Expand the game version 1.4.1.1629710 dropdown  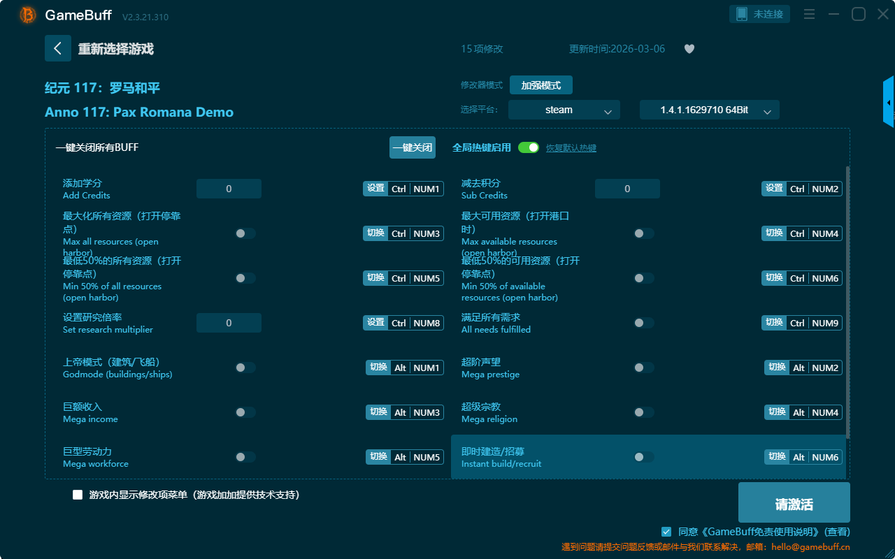click(x=709, y=110)
